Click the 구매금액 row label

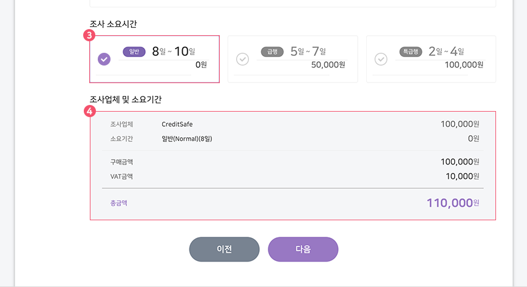[x=121, y=162]
